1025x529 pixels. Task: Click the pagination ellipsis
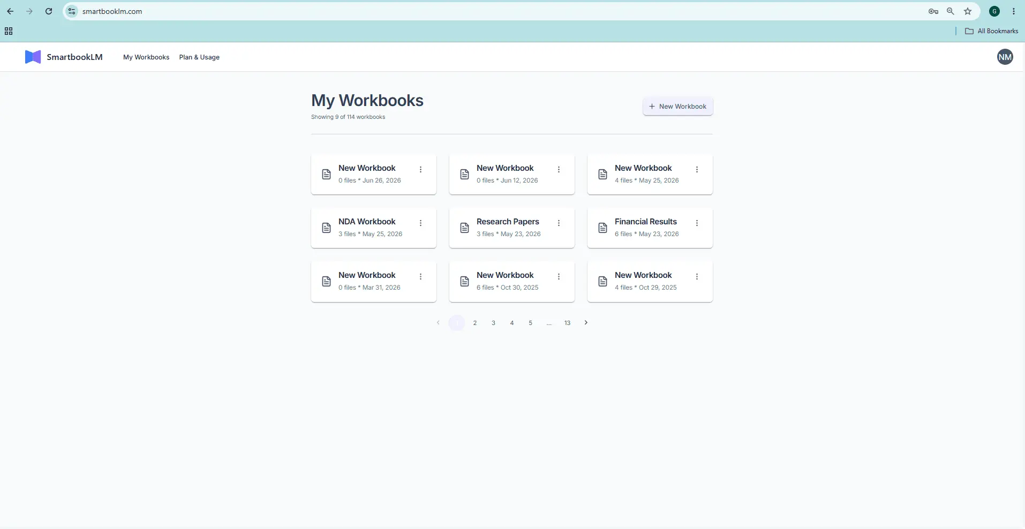tap(549, 323)
